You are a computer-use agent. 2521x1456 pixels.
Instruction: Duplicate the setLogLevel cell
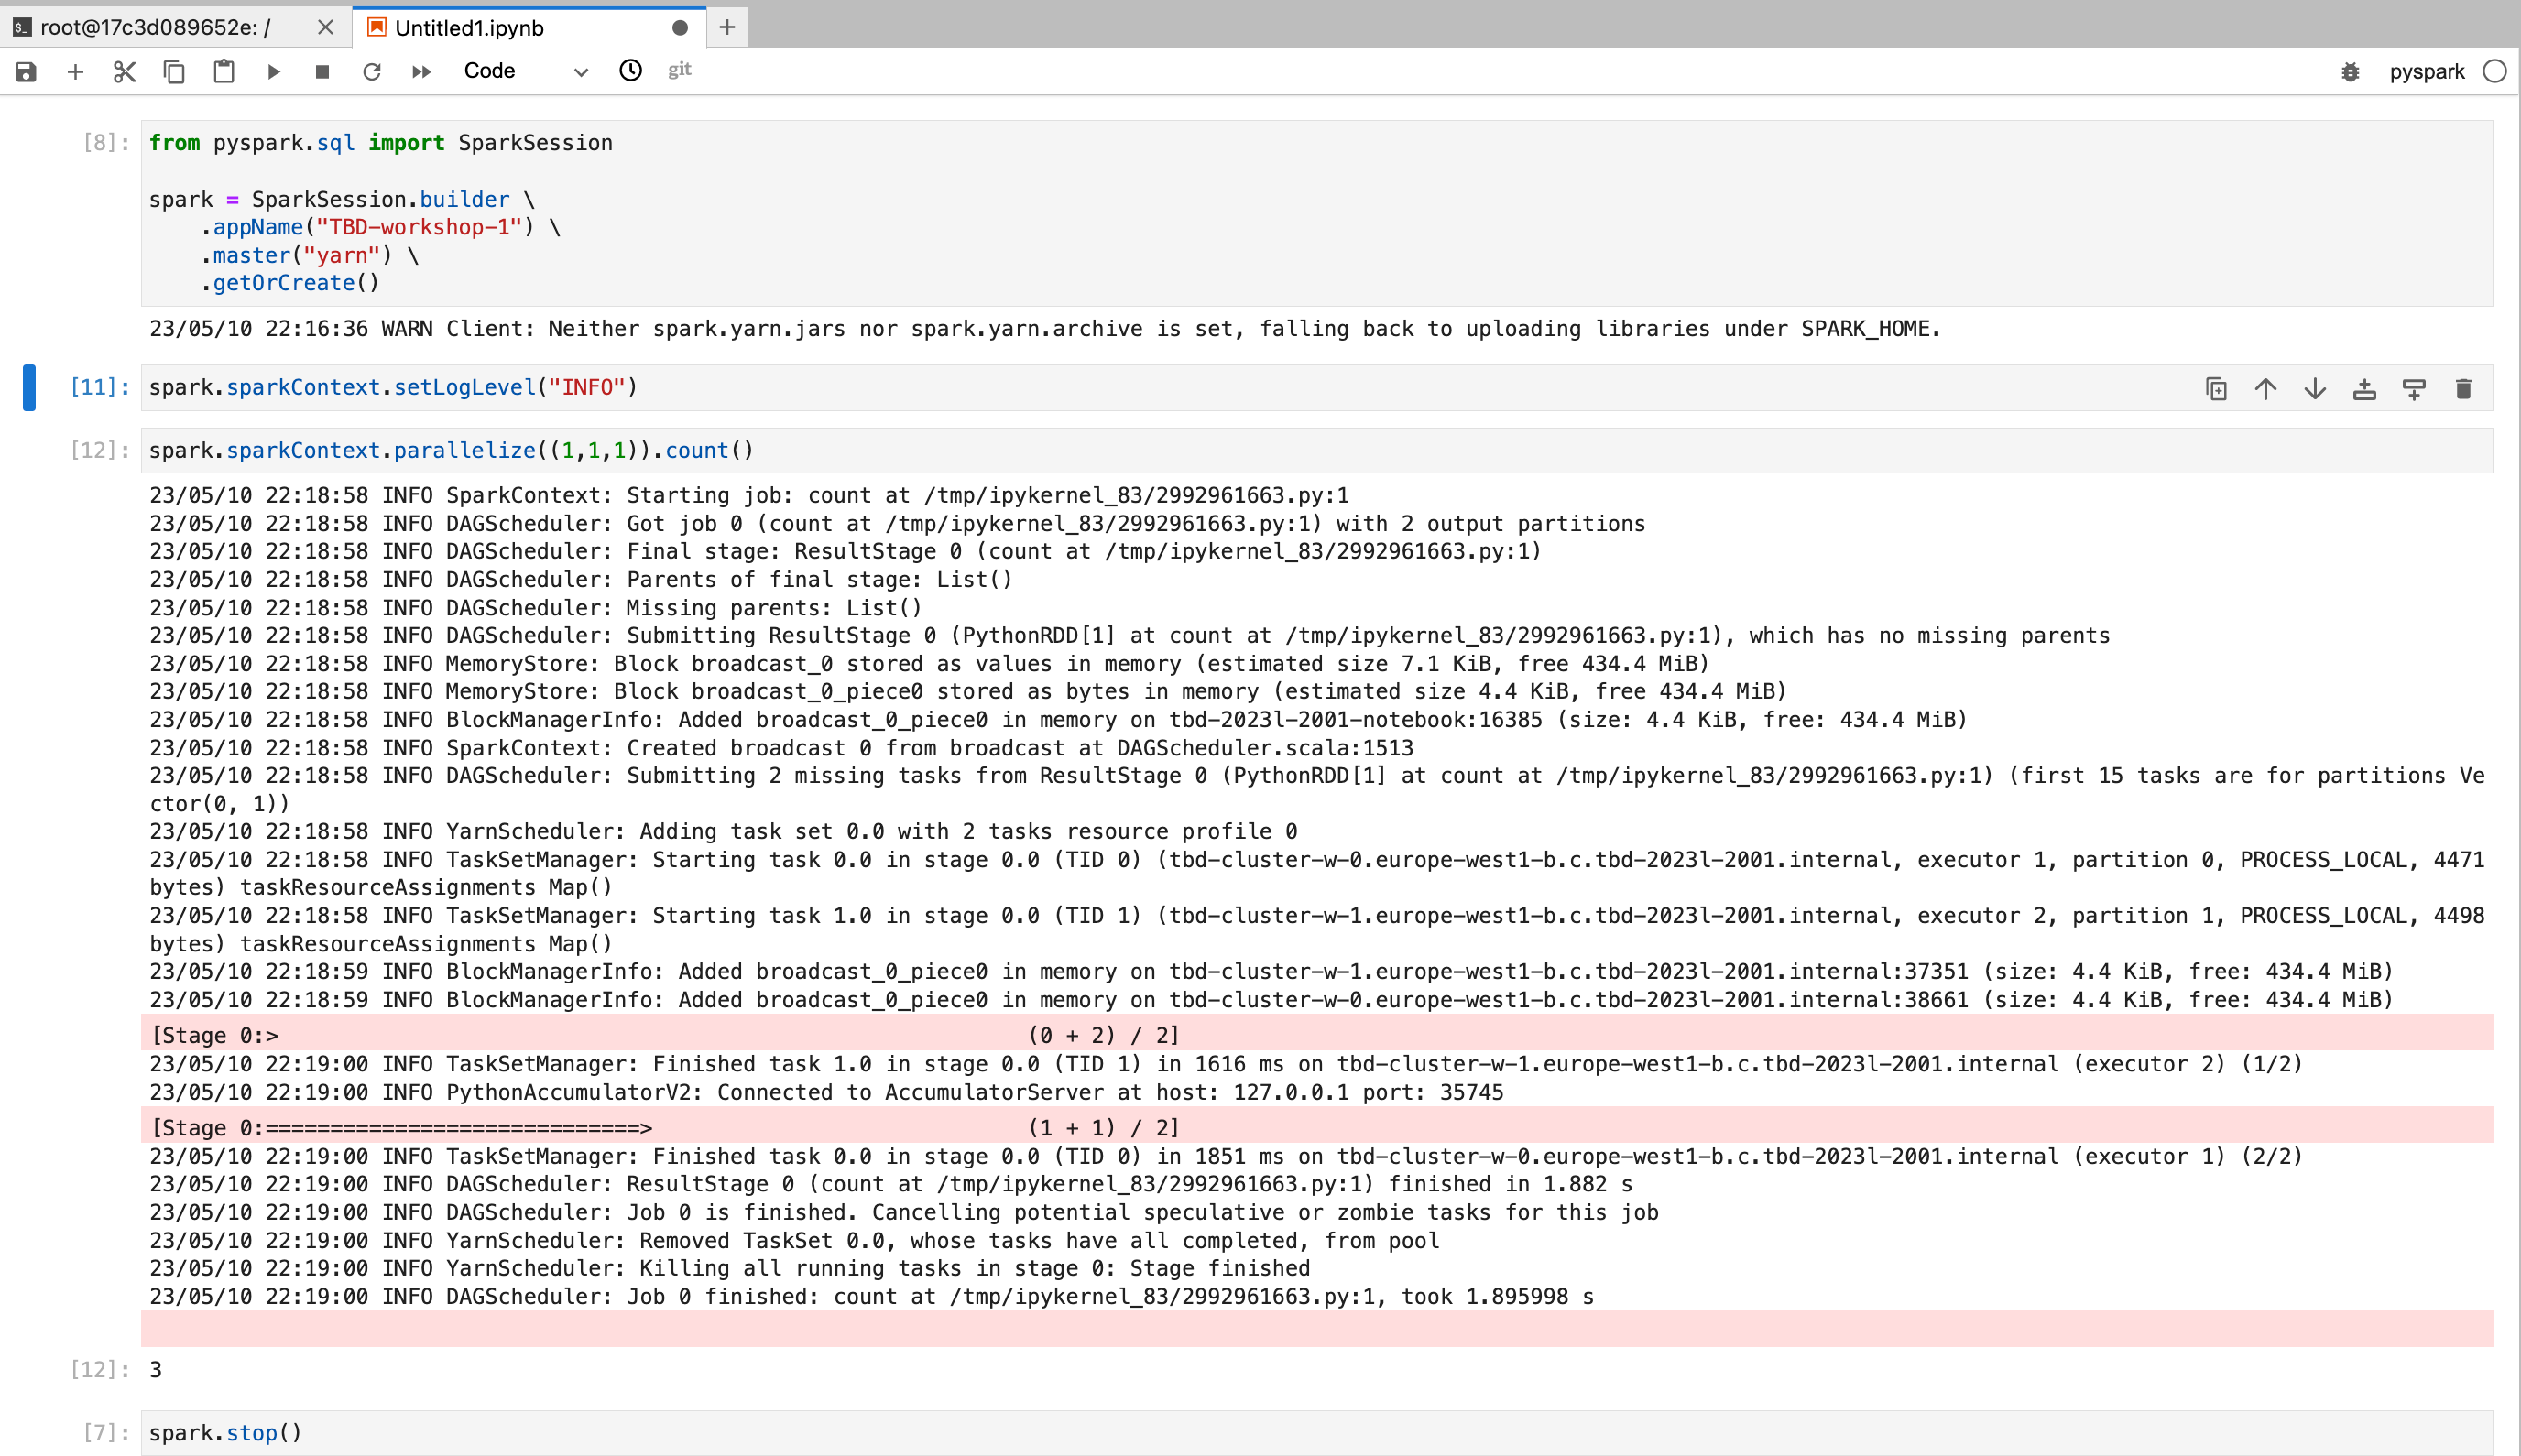coord(2216,389)
